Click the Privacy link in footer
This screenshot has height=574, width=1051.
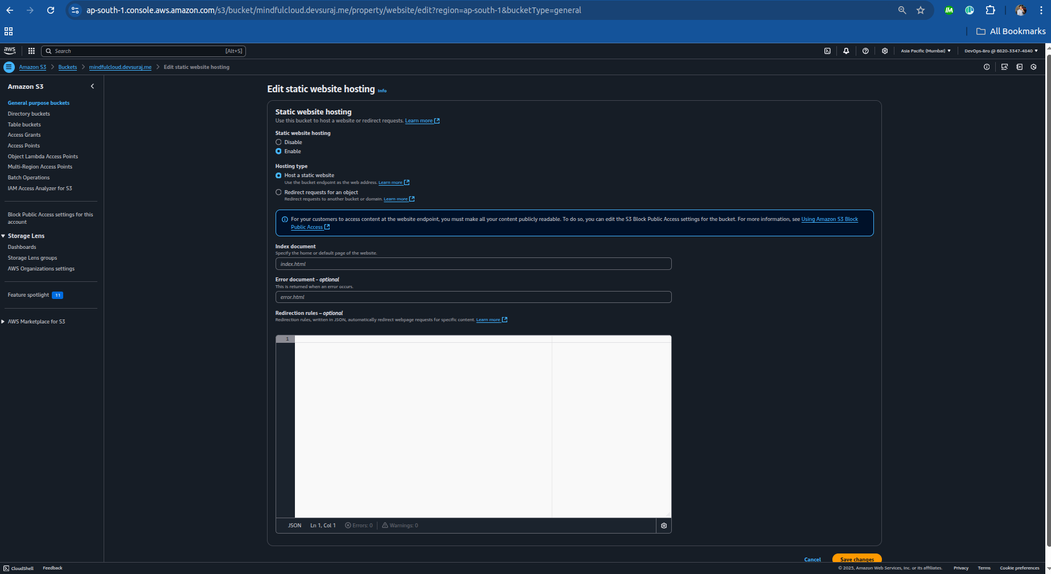pos(961,568)
